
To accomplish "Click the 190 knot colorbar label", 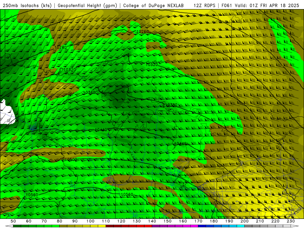I will (x=229, y=221).
